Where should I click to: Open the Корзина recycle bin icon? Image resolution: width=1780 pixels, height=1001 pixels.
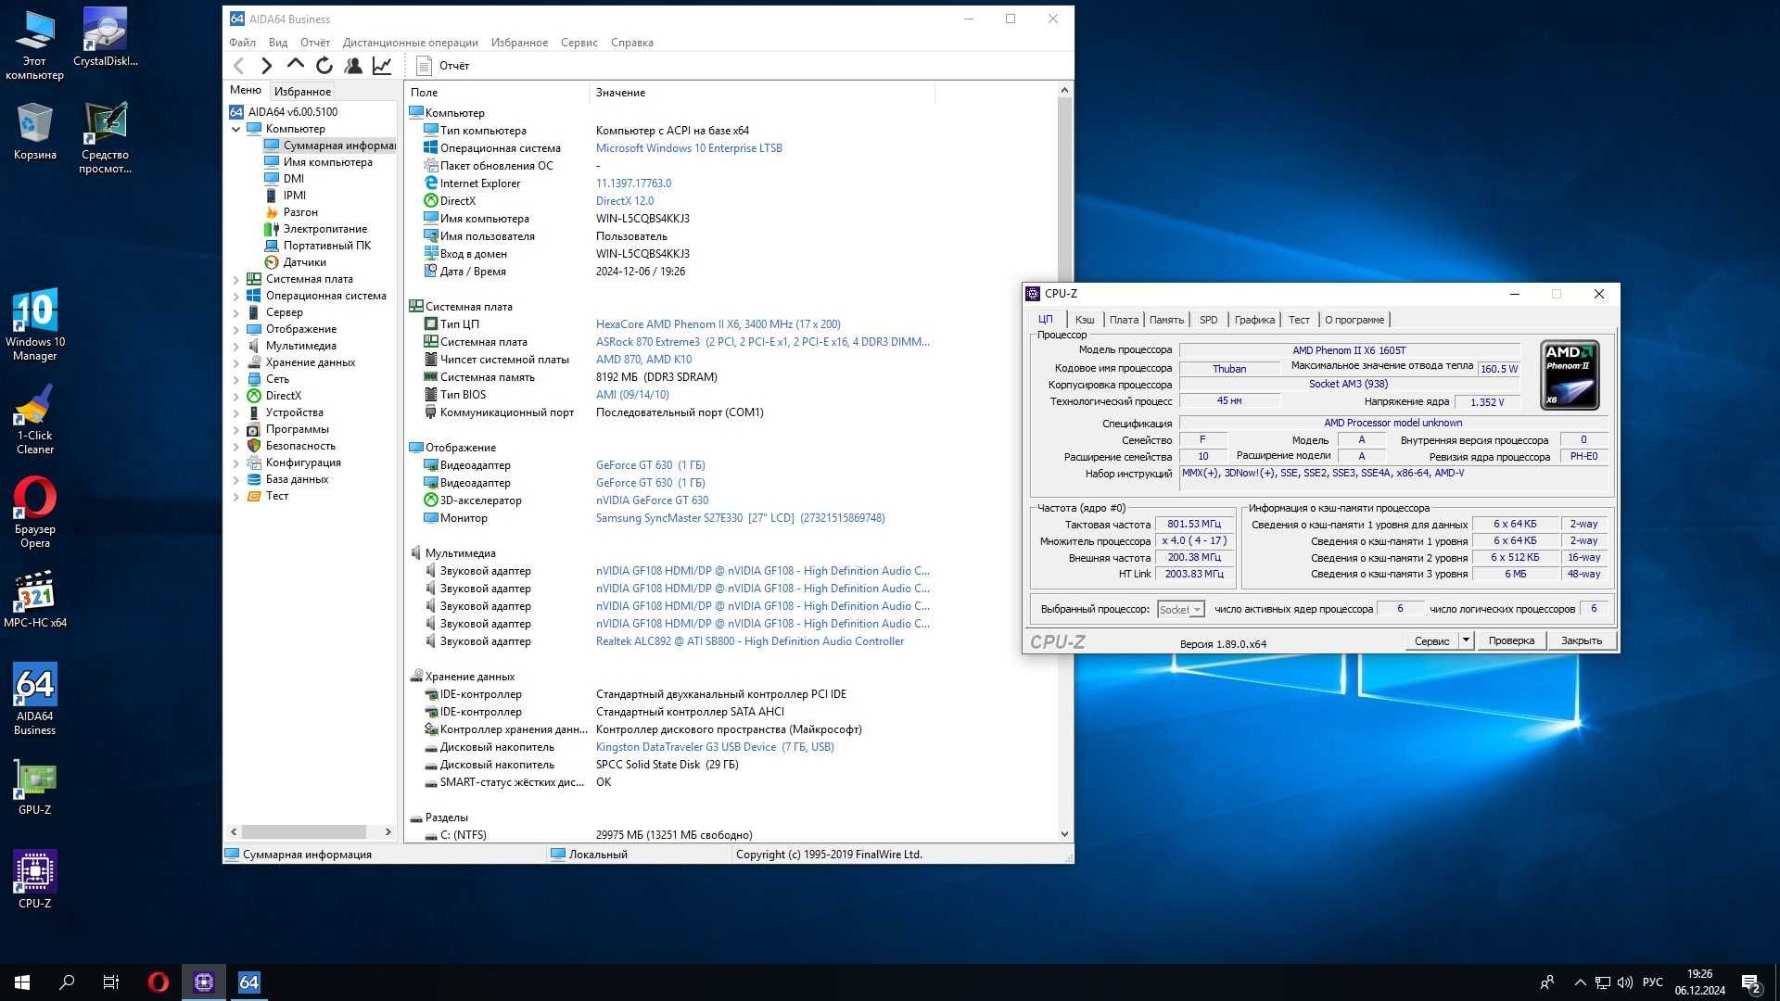tap(35, 132)
